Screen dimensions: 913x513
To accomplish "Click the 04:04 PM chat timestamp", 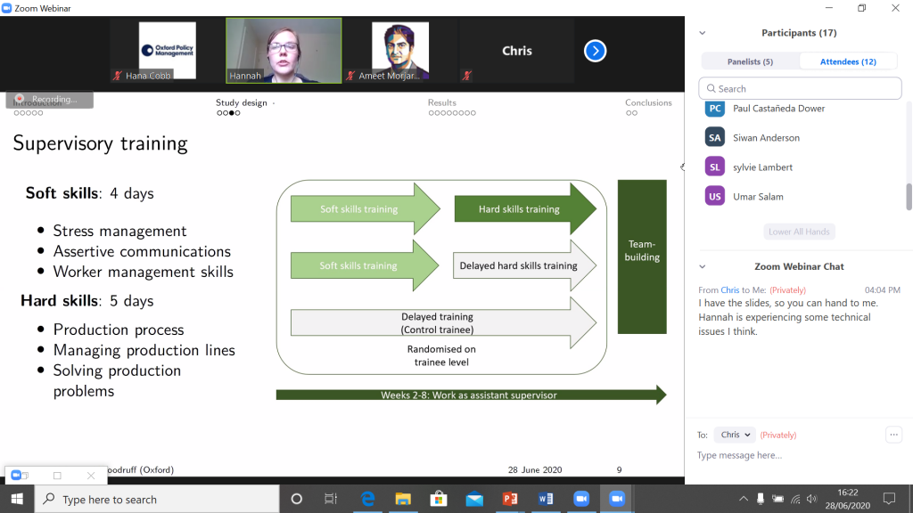I will point(882,289).
